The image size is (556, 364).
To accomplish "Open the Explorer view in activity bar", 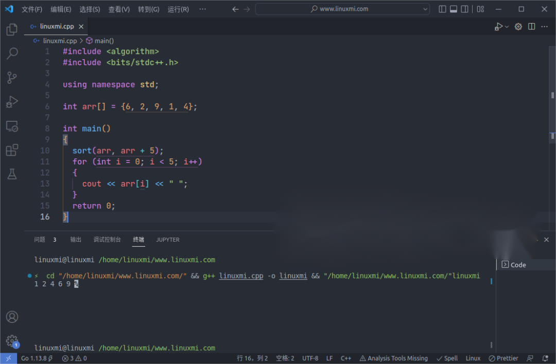I will click(12, 29).
